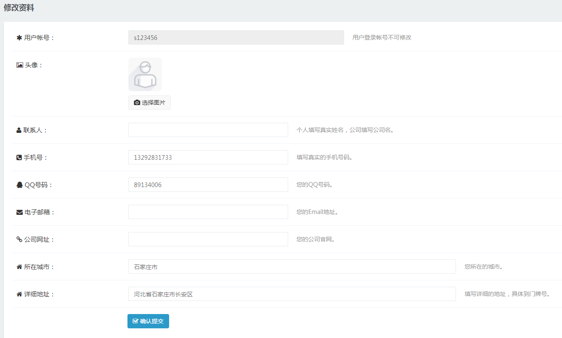Click the 修改资料 page heading

click(x=19, y=8)
